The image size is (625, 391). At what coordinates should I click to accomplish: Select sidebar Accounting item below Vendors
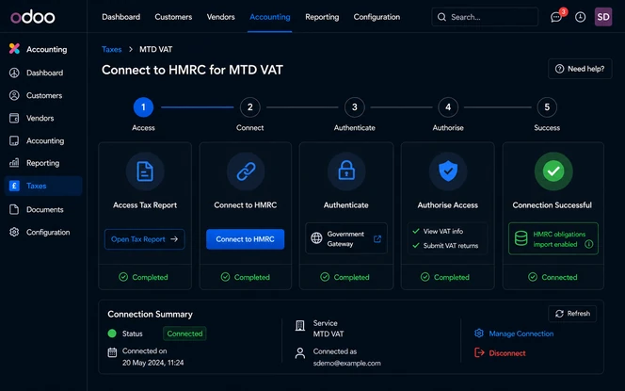pyautogui.click(x=44, y=140)
